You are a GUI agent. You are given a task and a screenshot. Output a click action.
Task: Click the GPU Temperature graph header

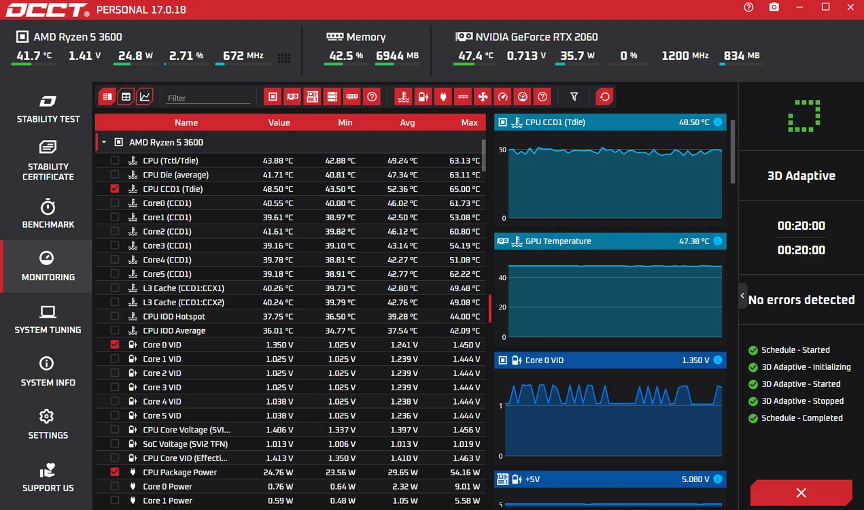(610, 241)
